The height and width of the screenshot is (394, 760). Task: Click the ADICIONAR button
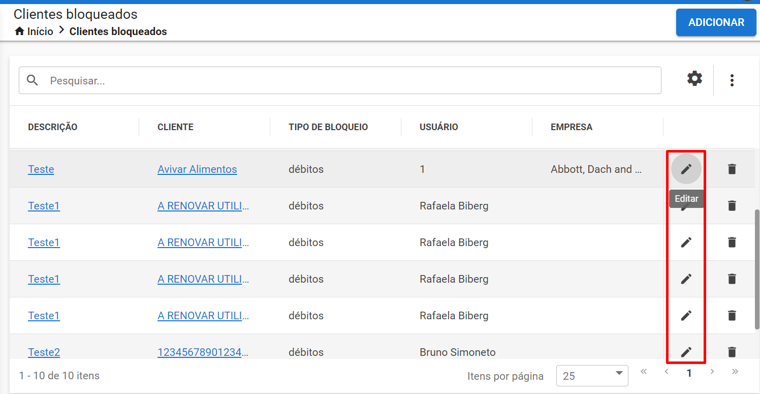(716, 22)
